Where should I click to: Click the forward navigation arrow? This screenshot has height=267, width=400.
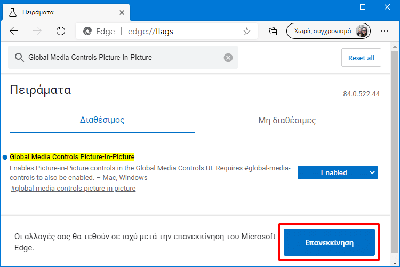pyautogui.click(x=37, y=31)
